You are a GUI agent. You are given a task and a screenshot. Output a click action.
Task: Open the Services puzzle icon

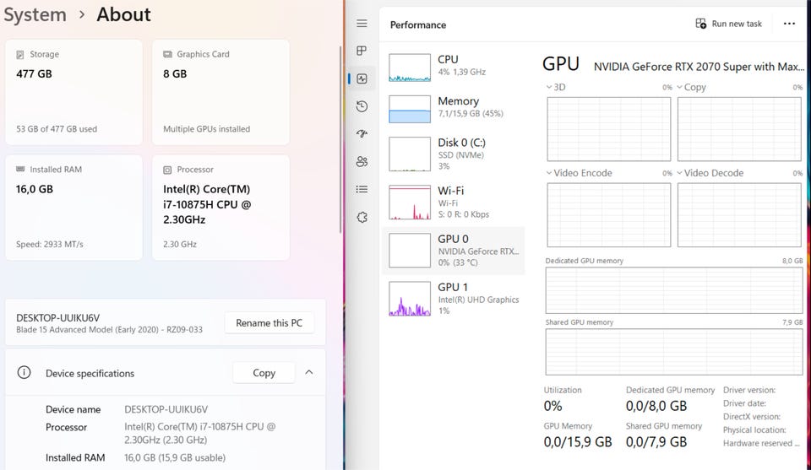362,217
